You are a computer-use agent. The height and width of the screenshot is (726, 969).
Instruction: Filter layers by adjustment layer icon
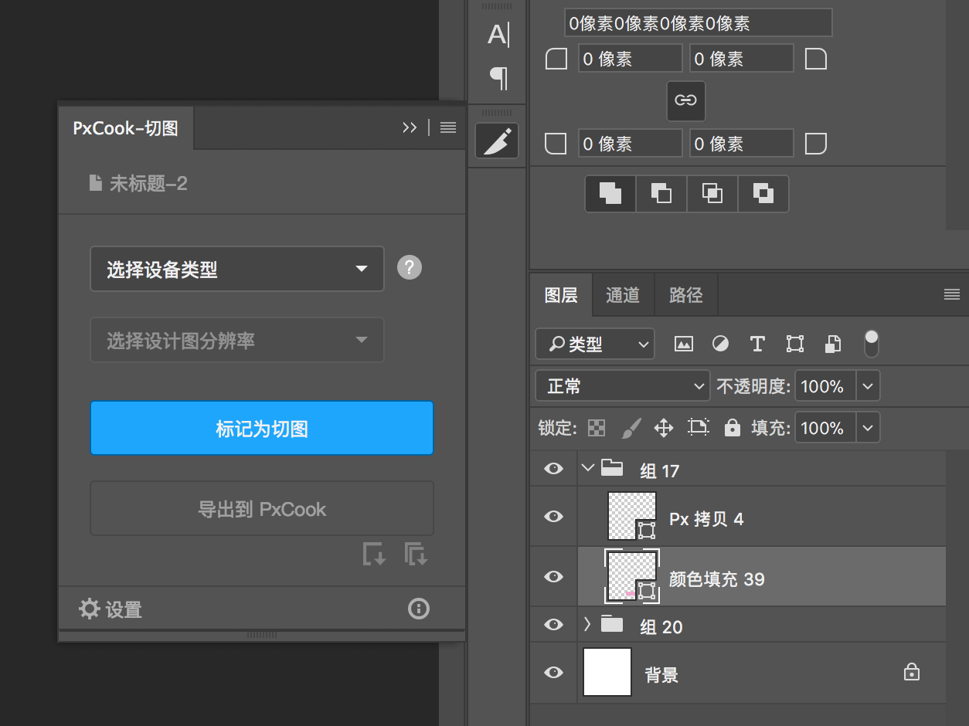click(720, 344)
